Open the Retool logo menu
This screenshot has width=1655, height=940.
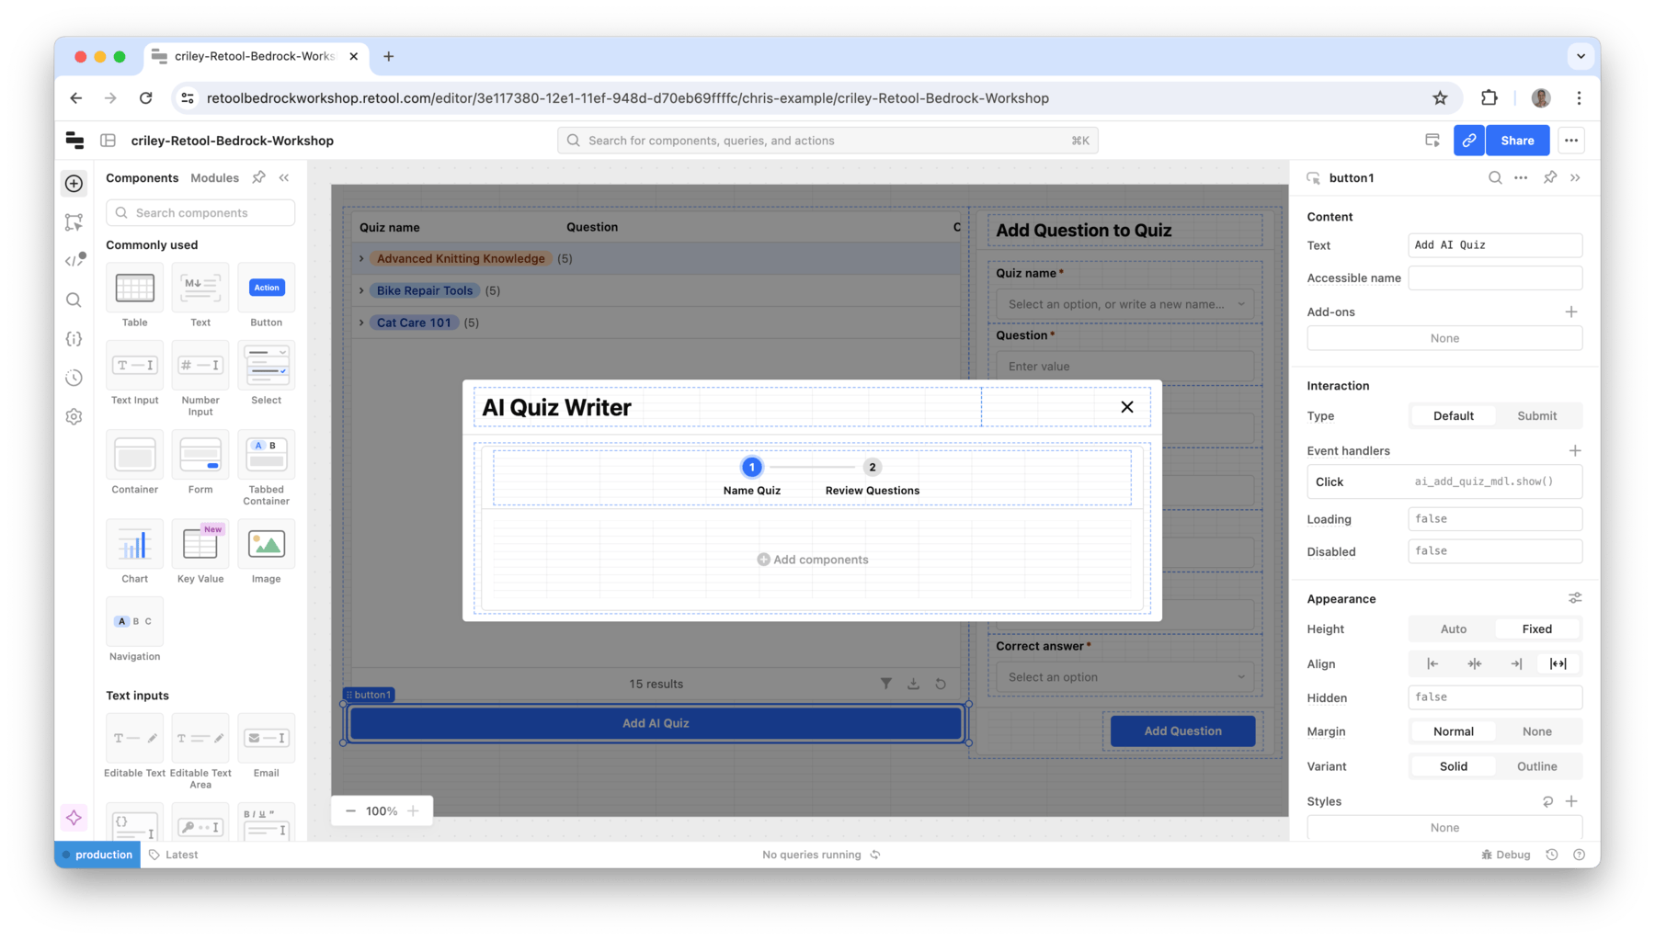click(x=74, y=141)
